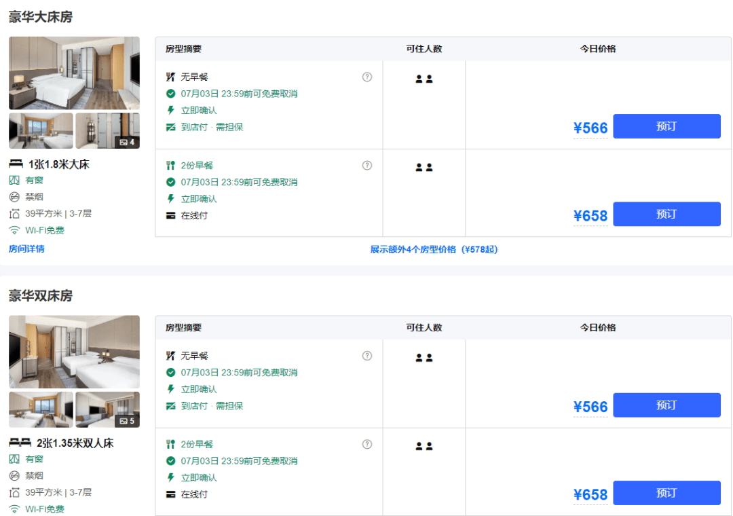
Task: Open left small thumbnail of 豪华大床房
Action: tap(41, 131)
